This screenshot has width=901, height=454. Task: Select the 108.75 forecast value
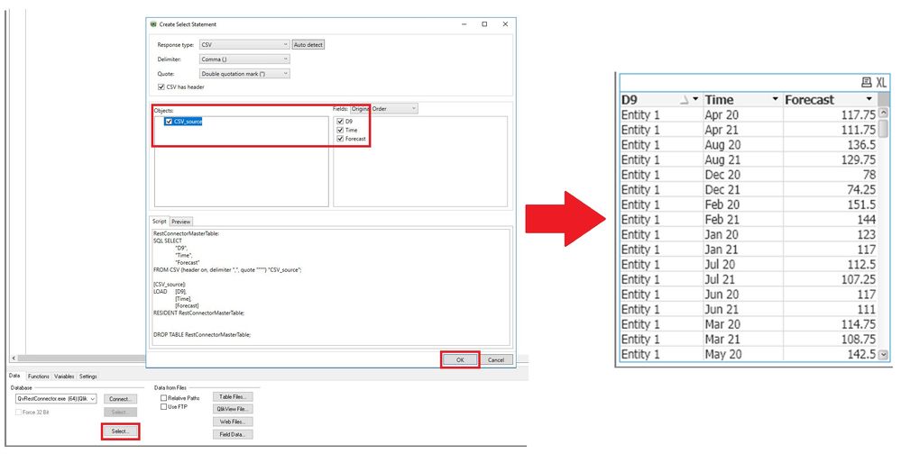click(859, 339)
